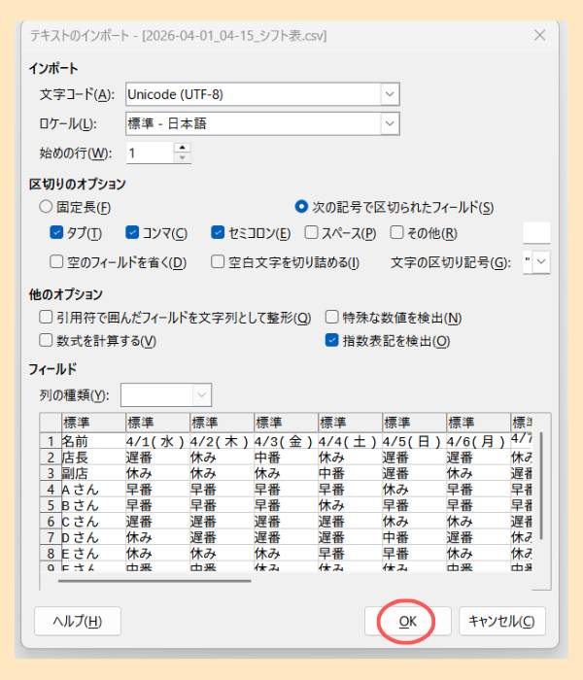
Task: Uncheck the セミコロン(E) checkbox
Action: (218, 232)
